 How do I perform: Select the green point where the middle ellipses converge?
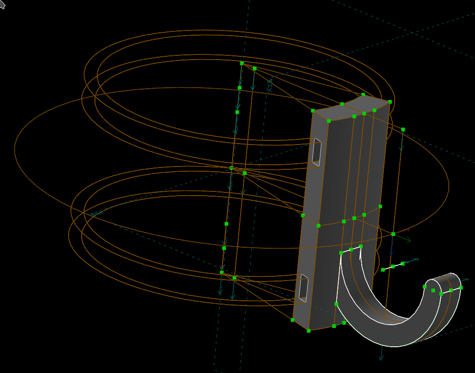(231, 167)
